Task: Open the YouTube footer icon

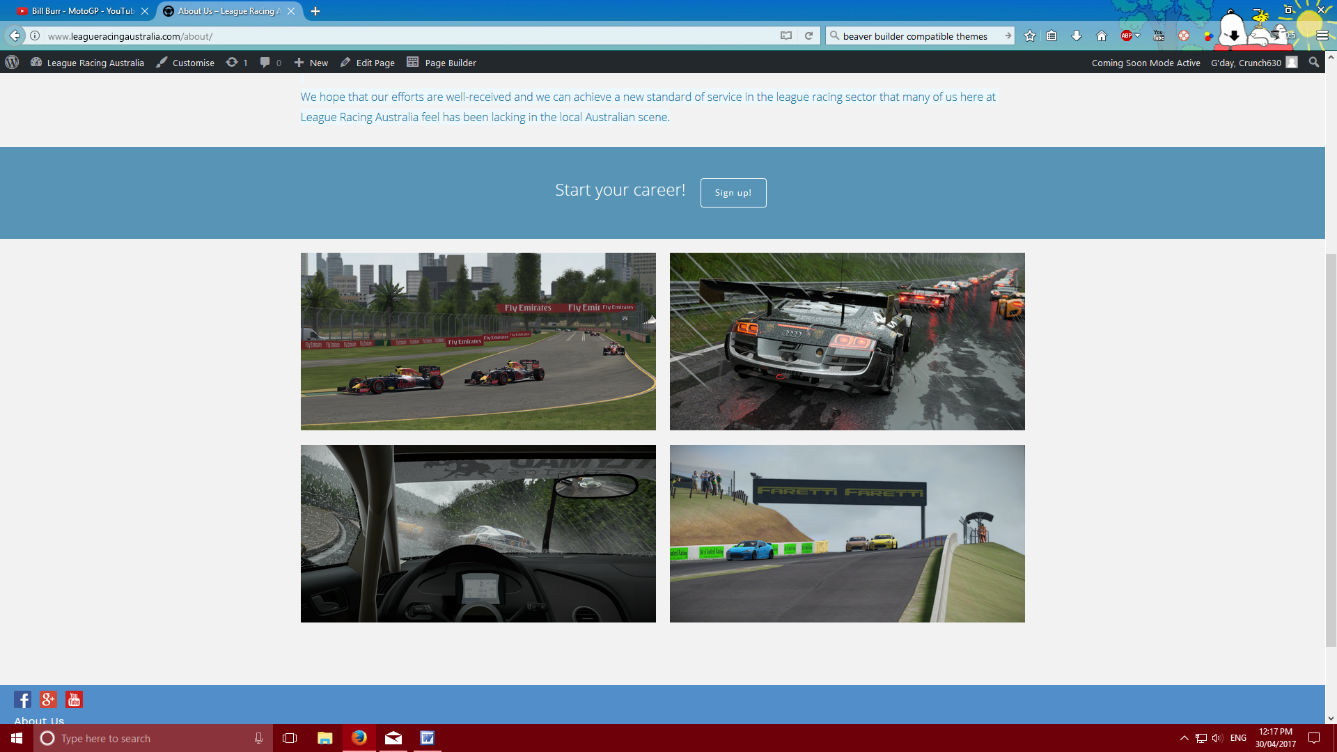Action: click(x=74, y=699)
